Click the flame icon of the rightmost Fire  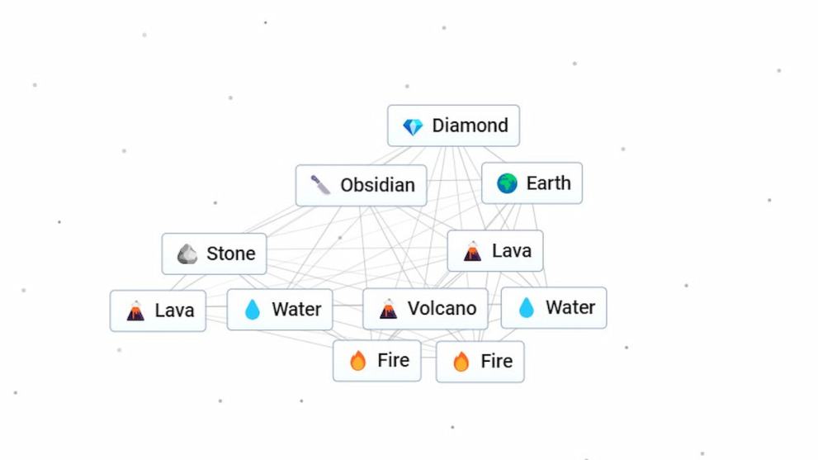point(461,362)
